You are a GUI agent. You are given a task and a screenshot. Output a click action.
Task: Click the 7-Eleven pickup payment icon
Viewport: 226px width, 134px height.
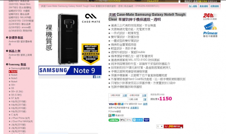click(x=110, y=115)
